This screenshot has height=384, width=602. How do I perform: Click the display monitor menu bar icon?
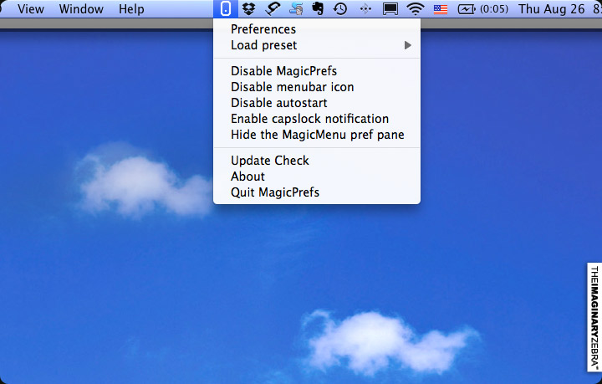[390, 9]
